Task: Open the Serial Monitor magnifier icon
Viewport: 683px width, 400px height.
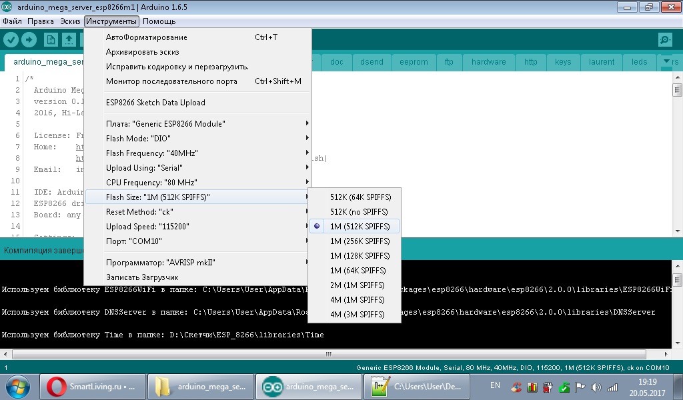Action: click(664, 39)
